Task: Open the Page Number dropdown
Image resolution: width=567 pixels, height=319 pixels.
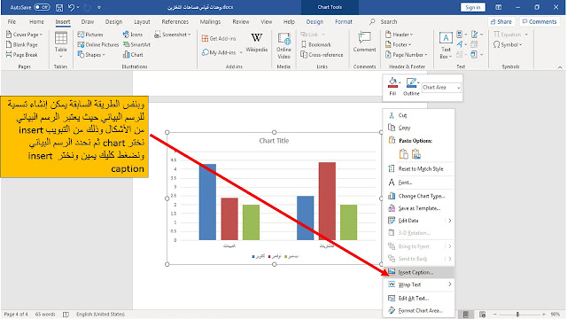Action: click(406, 55)
